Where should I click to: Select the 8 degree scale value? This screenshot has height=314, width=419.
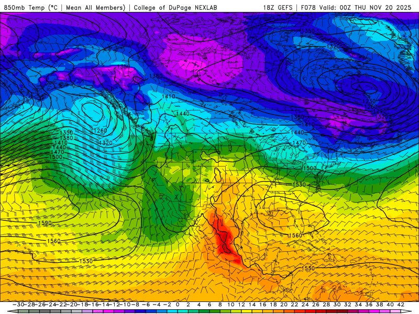tap(220, 305)
